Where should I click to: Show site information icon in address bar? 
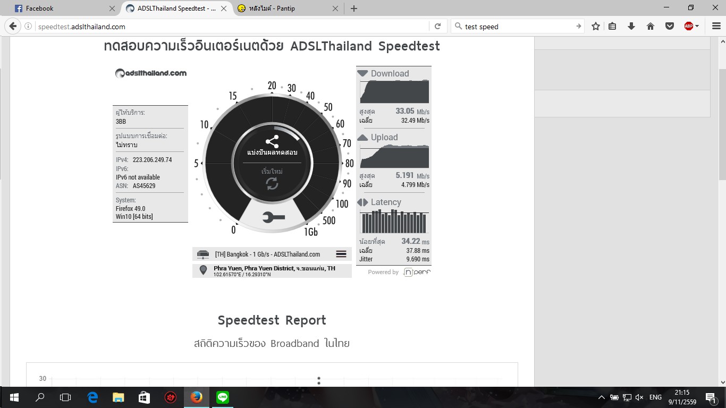[x=29, y=27]
